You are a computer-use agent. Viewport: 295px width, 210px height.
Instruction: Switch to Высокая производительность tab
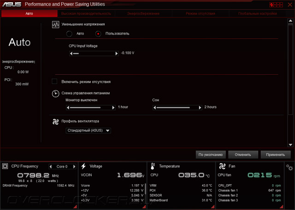point(86,13)
